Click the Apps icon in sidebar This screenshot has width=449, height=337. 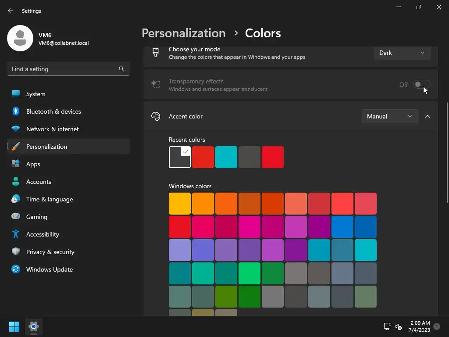16,164
